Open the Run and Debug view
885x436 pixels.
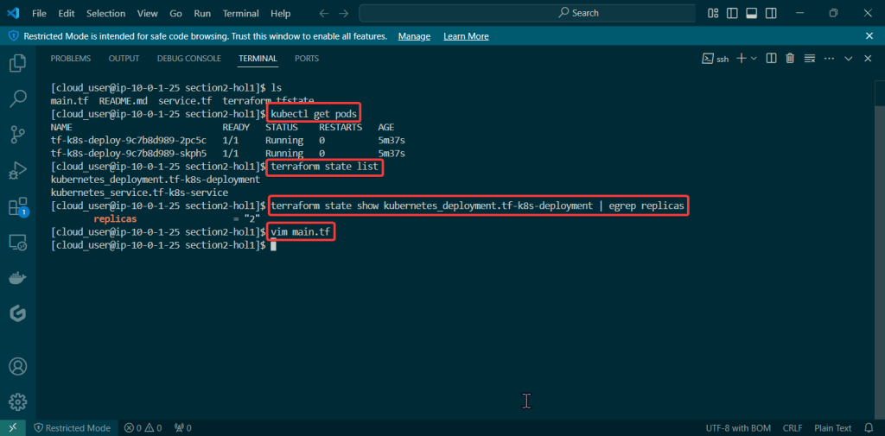[17, 170]
